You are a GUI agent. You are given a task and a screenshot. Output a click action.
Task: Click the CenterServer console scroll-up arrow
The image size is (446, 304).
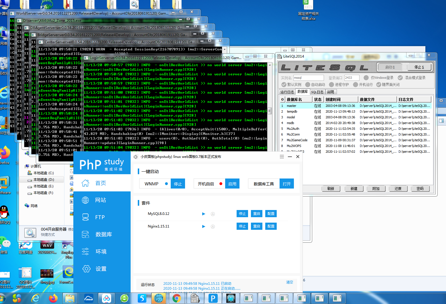click(x=225, y=49)
